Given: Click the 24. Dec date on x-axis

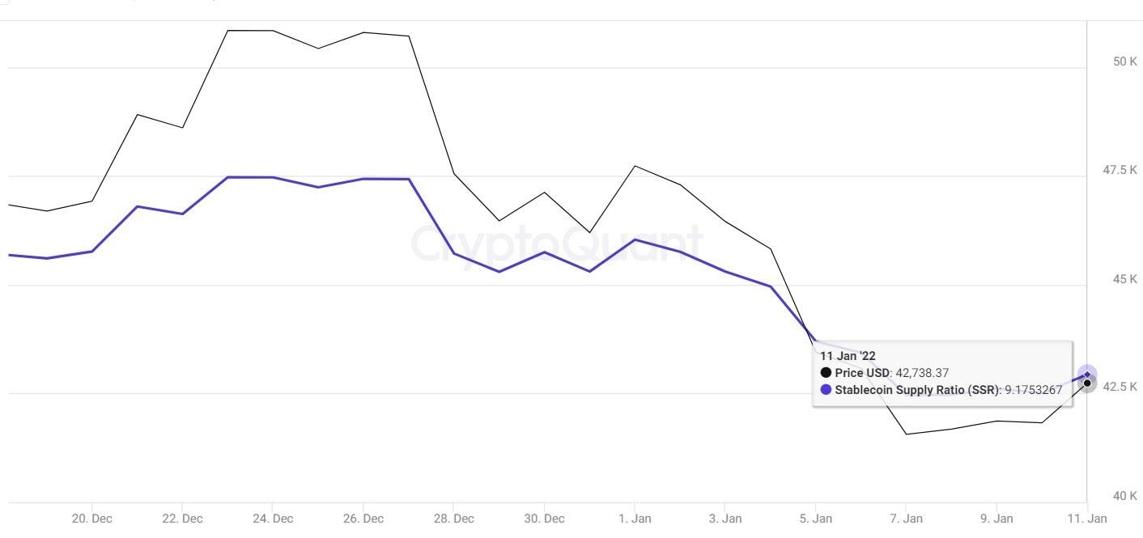Looking at the screenshot, I should 273,518.
